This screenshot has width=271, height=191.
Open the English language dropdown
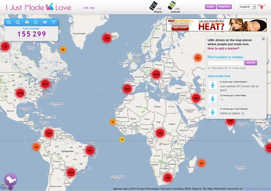pyautogui.click(x=247, y=7)
